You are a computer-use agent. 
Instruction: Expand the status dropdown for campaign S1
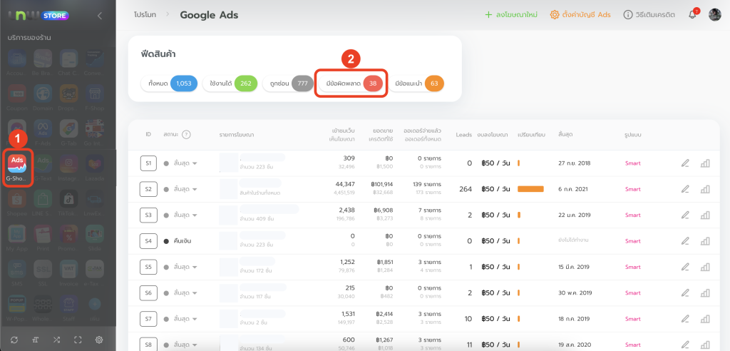[x=194, y=163]
